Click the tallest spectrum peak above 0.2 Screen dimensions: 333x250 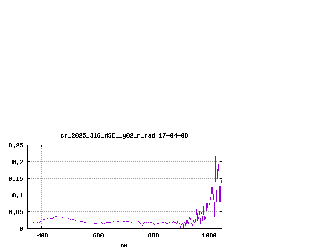pos(215,157)
